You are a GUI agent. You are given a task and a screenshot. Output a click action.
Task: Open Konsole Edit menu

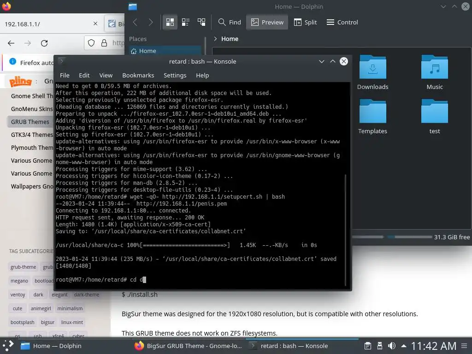pos(84,75)
